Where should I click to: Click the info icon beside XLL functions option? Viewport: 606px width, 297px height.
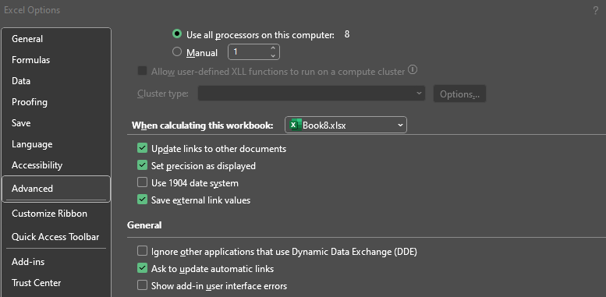click(x=413, y=70)
